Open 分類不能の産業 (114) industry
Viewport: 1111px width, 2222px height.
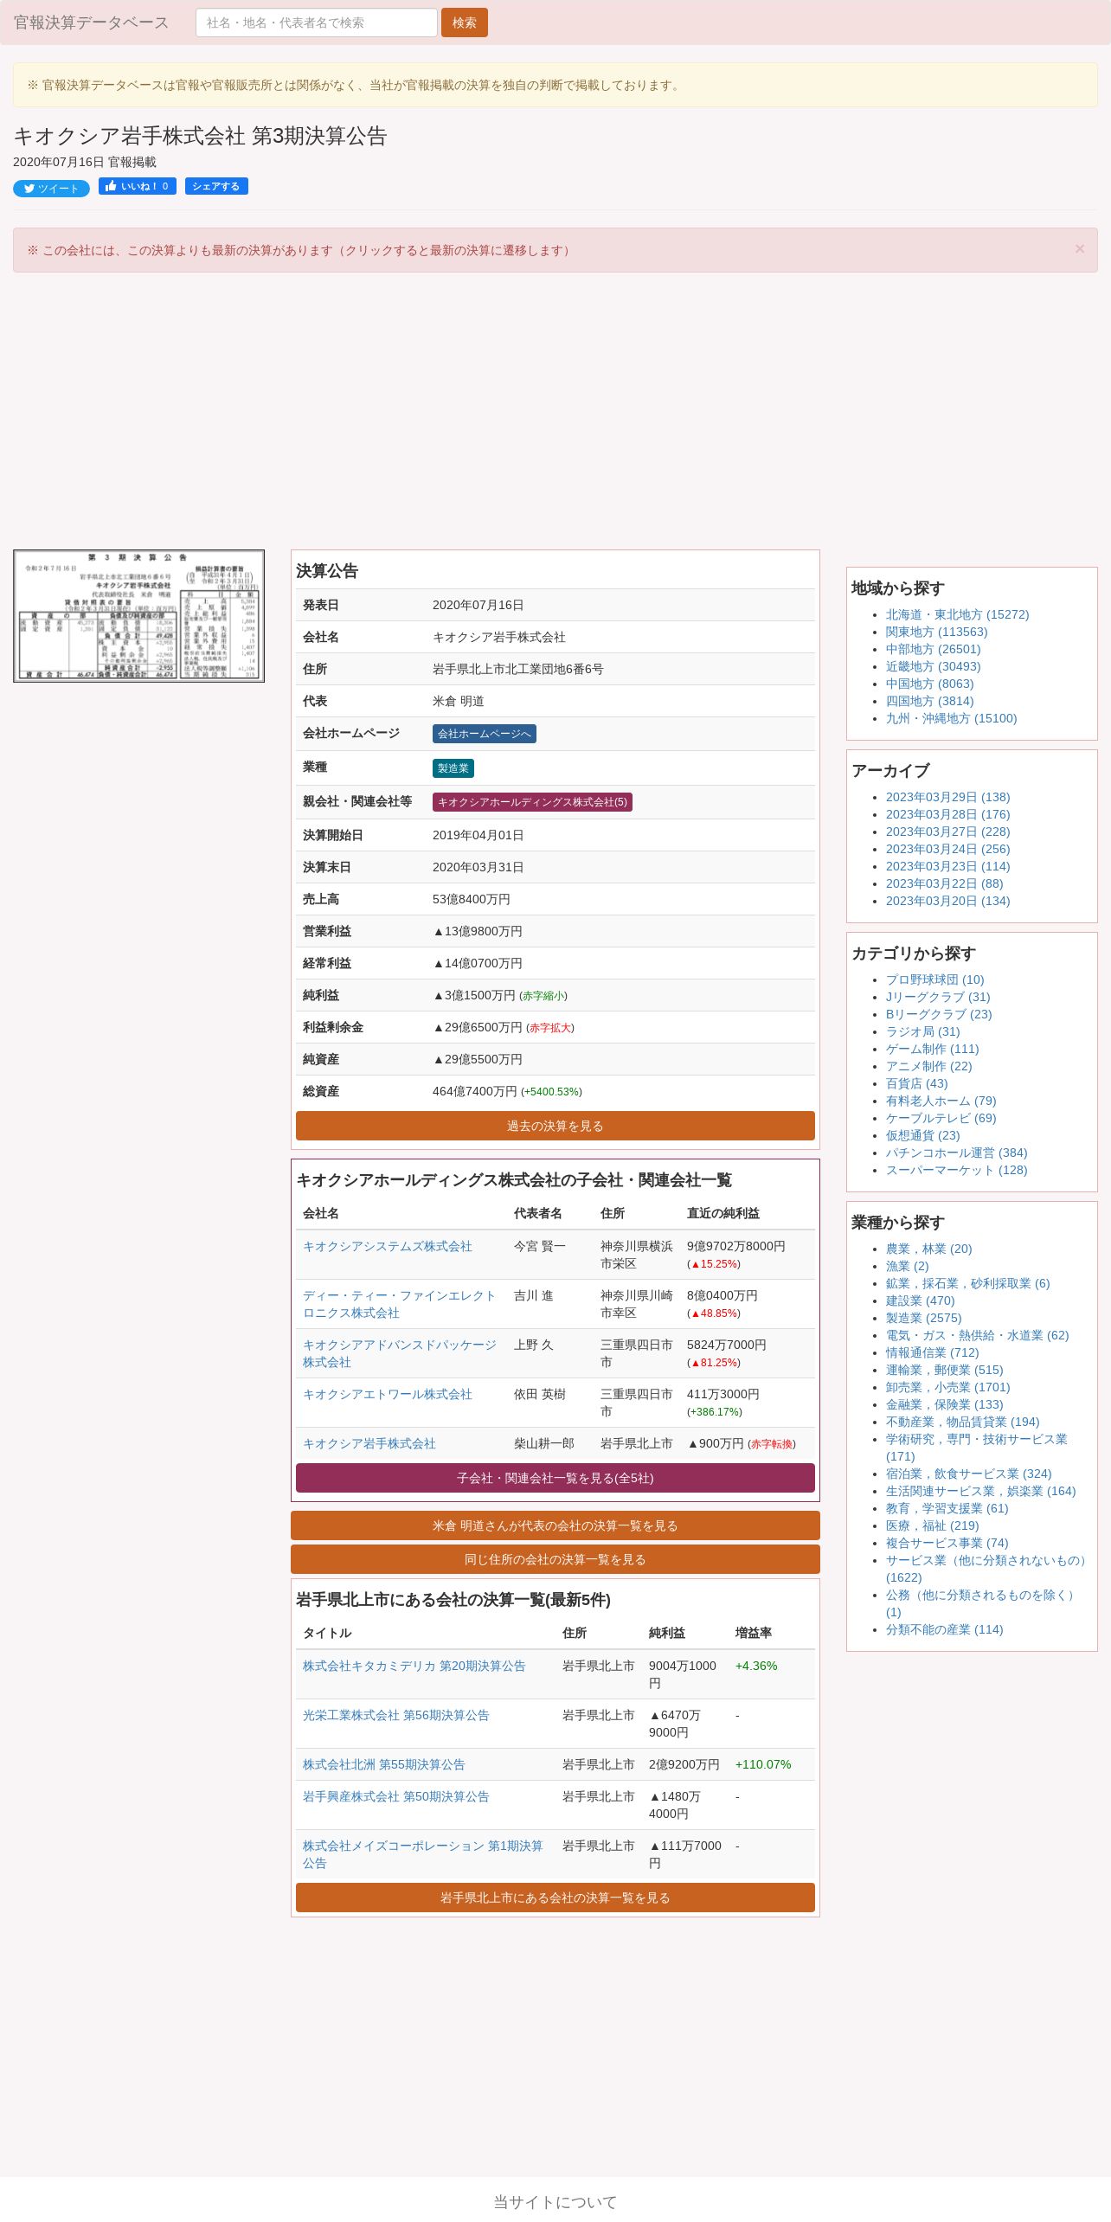click(x=944, y=1629)
